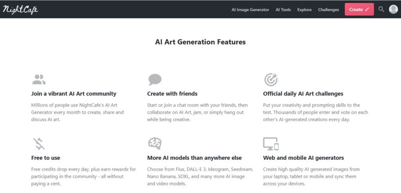Open the user profile avatar
The image size is (401, 193).
click(x=393, y=9)
